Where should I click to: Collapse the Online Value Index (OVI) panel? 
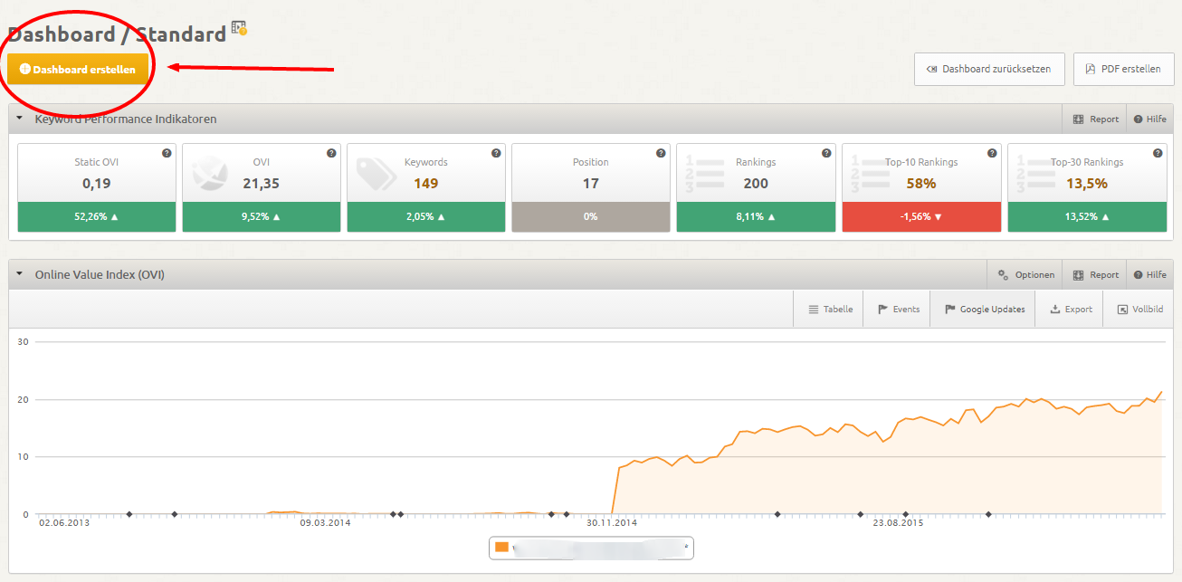[20, 274]
